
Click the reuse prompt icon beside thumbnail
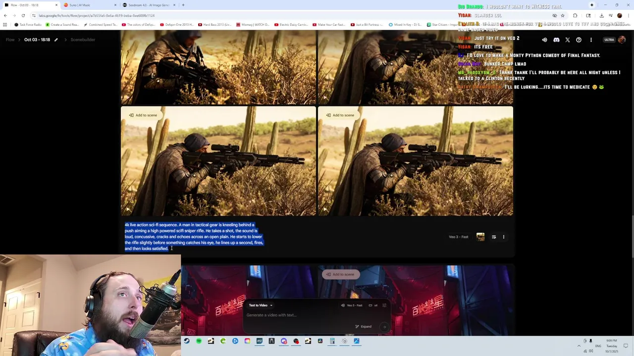click(494, 237)
